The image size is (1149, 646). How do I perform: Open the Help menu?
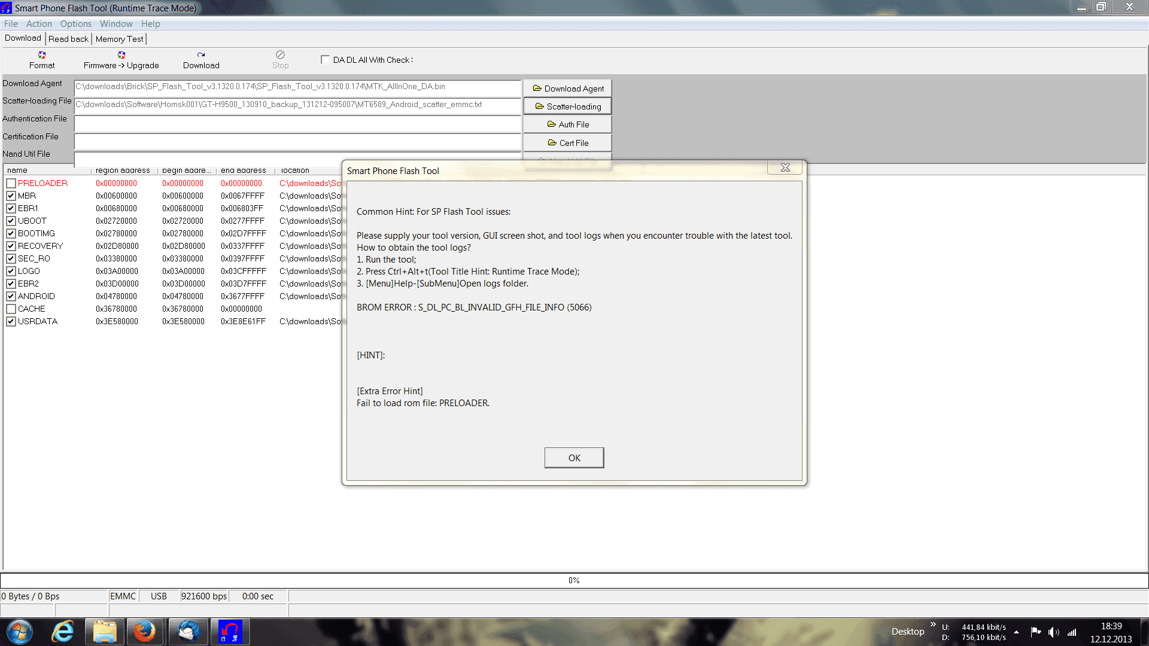click(151, 24)
